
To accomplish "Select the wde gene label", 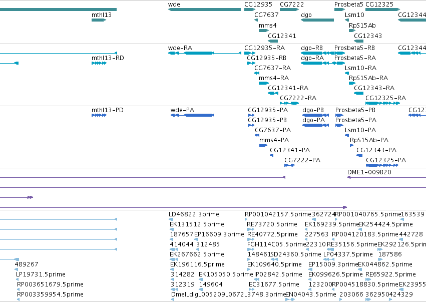I will pos(174,5).
